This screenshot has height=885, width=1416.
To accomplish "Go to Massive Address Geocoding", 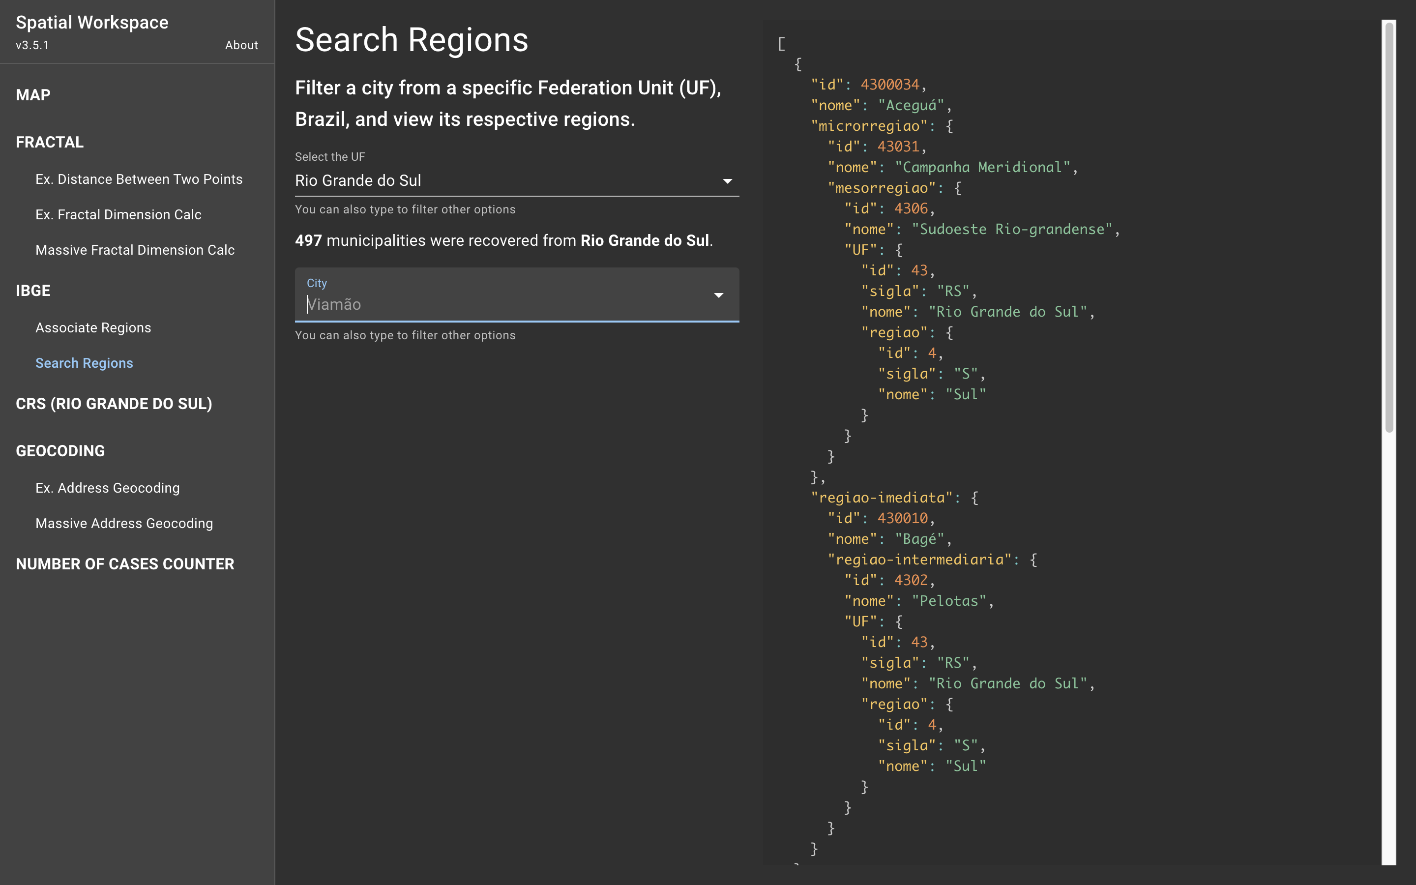I will pyautogui.click(x=124, y=523).
